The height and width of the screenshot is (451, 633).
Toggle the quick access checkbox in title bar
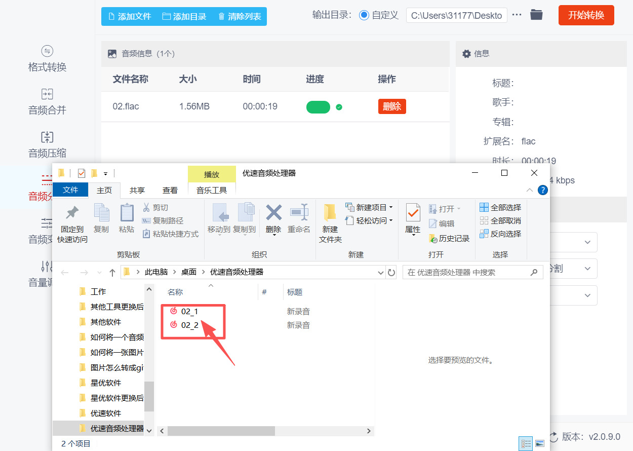click(x=81, y=172)
